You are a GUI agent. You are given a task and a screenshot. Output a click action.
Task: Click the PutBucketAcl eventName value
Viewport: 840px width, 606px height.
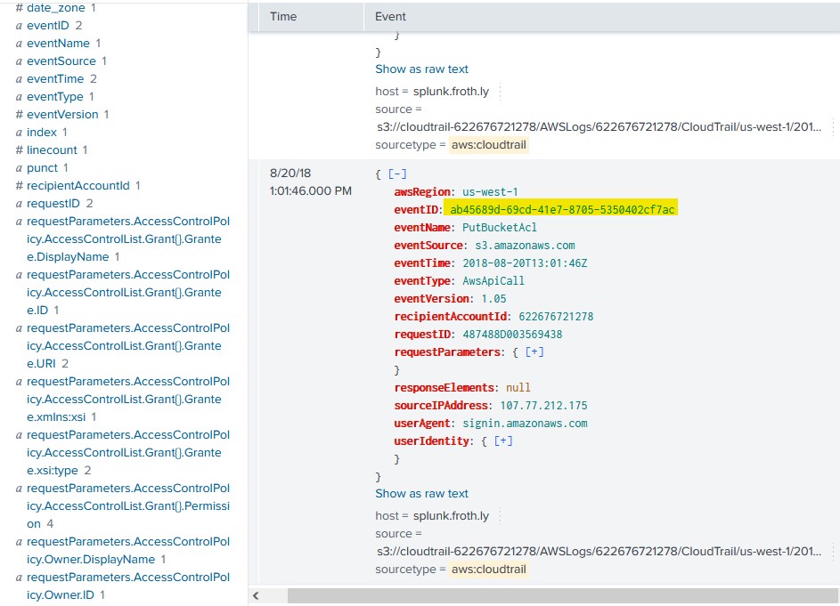tap(506, 228)
